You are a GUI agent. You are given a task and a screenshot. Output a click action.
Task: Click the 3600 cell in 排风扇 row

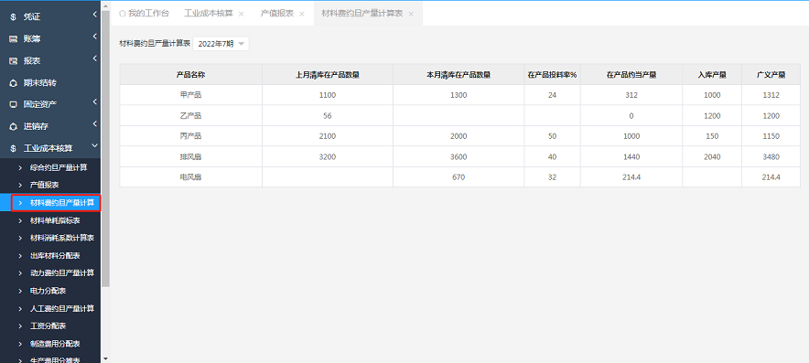[458, 156]
